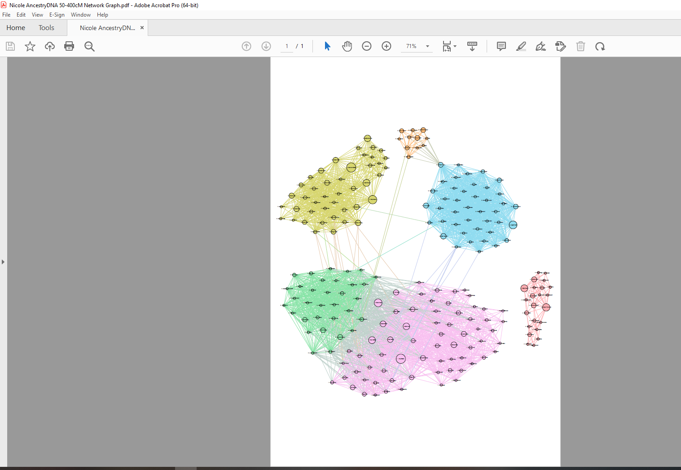Upload the file to cloud storage

pos(49,46)
